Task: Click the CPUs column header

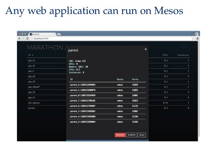Action: 165,55
